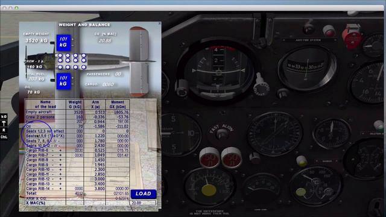Toggle the fourth seat circle in the middle row
This screenshot has height=217, width=386.
click(x=83, y=60)
